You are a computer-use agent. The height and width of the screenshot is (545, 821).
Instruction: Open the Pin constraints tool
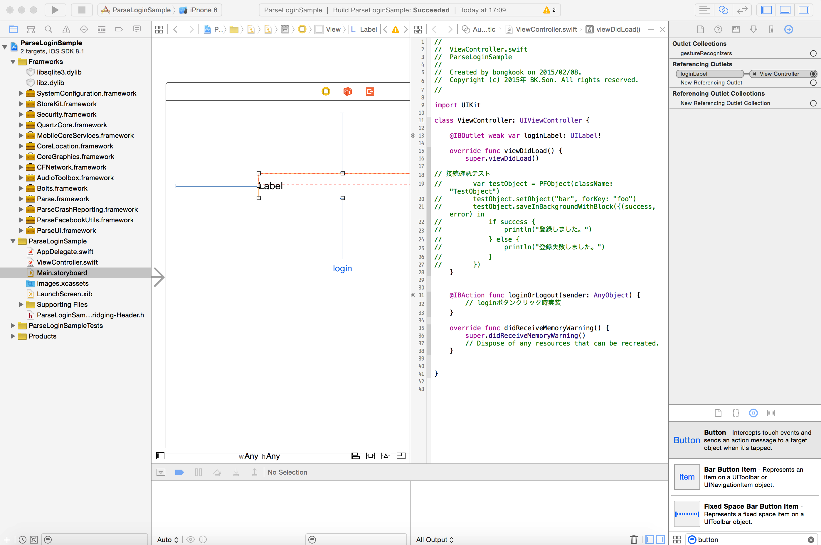click(x=370, y=456)
